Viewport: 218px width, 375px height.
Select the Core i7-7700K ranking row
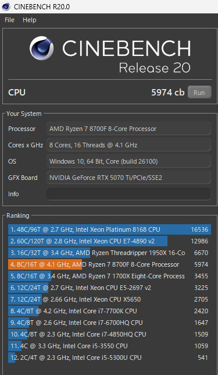click(x=110, y=311)
